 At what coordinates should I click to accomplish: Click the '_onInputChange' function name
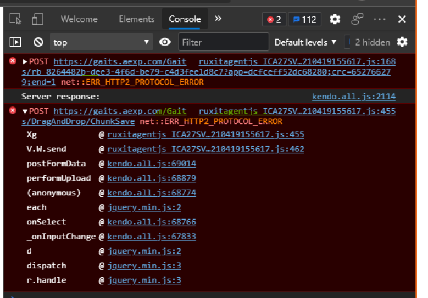point(61,237)
